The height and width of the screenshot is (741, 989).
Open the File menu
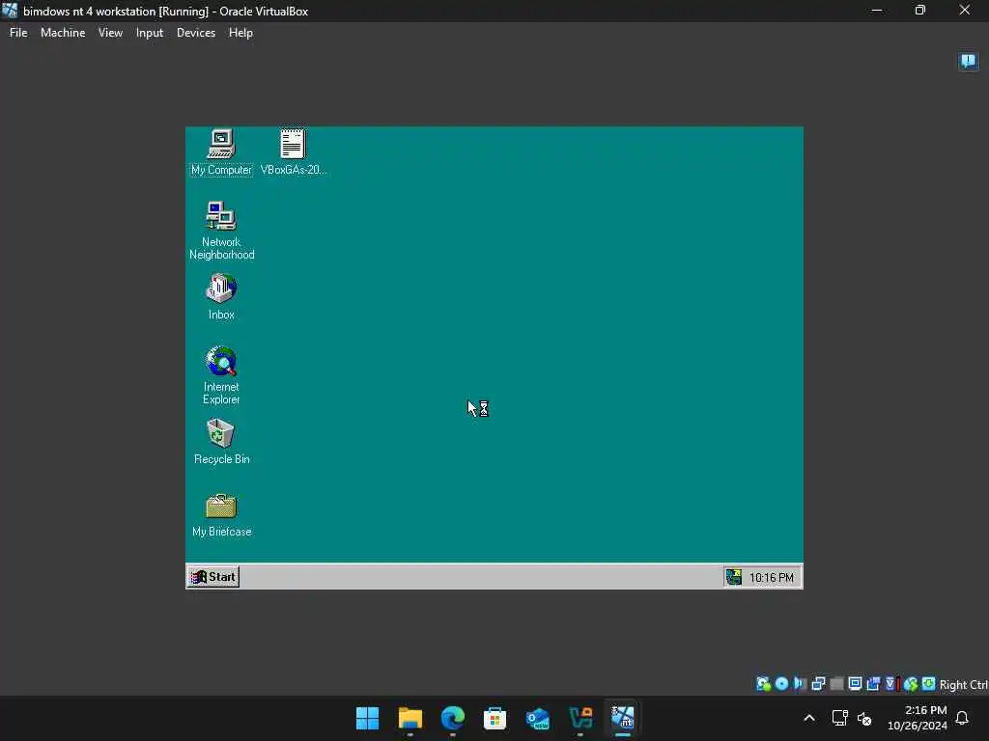(18, 33)
